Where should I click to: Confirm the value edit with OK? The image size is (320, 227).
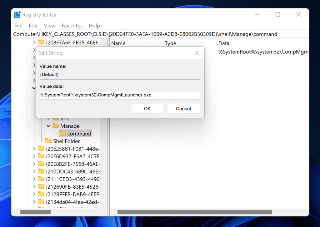coord(147,108)
